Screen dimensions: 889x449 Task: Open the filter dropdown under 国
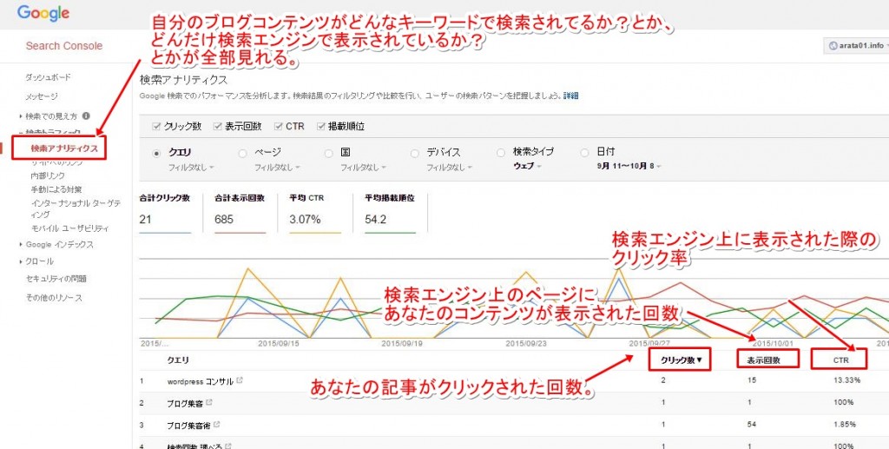coord(363,168)
